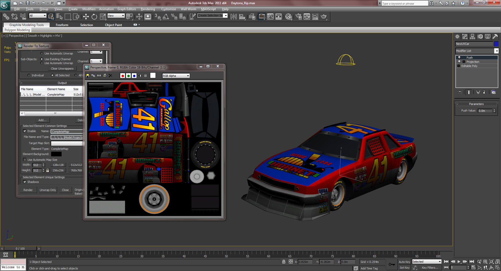This screenshot has width=501, height=271.
Task: Clear the rendered frame window image
Action: [110, 76]
